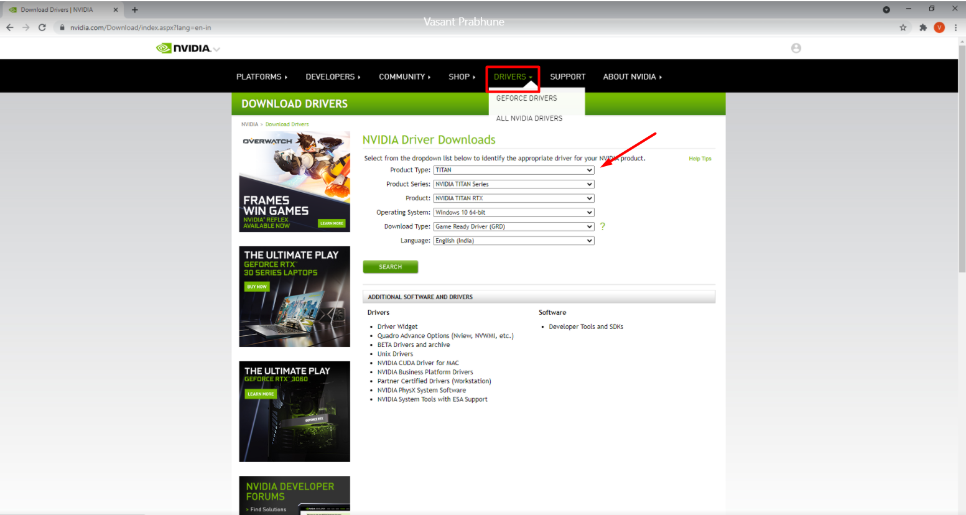The image size is (966, 515).
Task: Open the ABOUT NVIDIA menu
Action: pyautogui.click(x=633, y=77)
